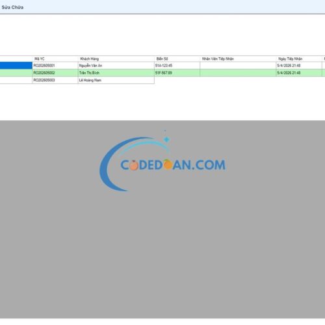325x325 pixels.
Task: Click empty staff cell in Nguyễn Văn An row
Action: click(238, 66)
